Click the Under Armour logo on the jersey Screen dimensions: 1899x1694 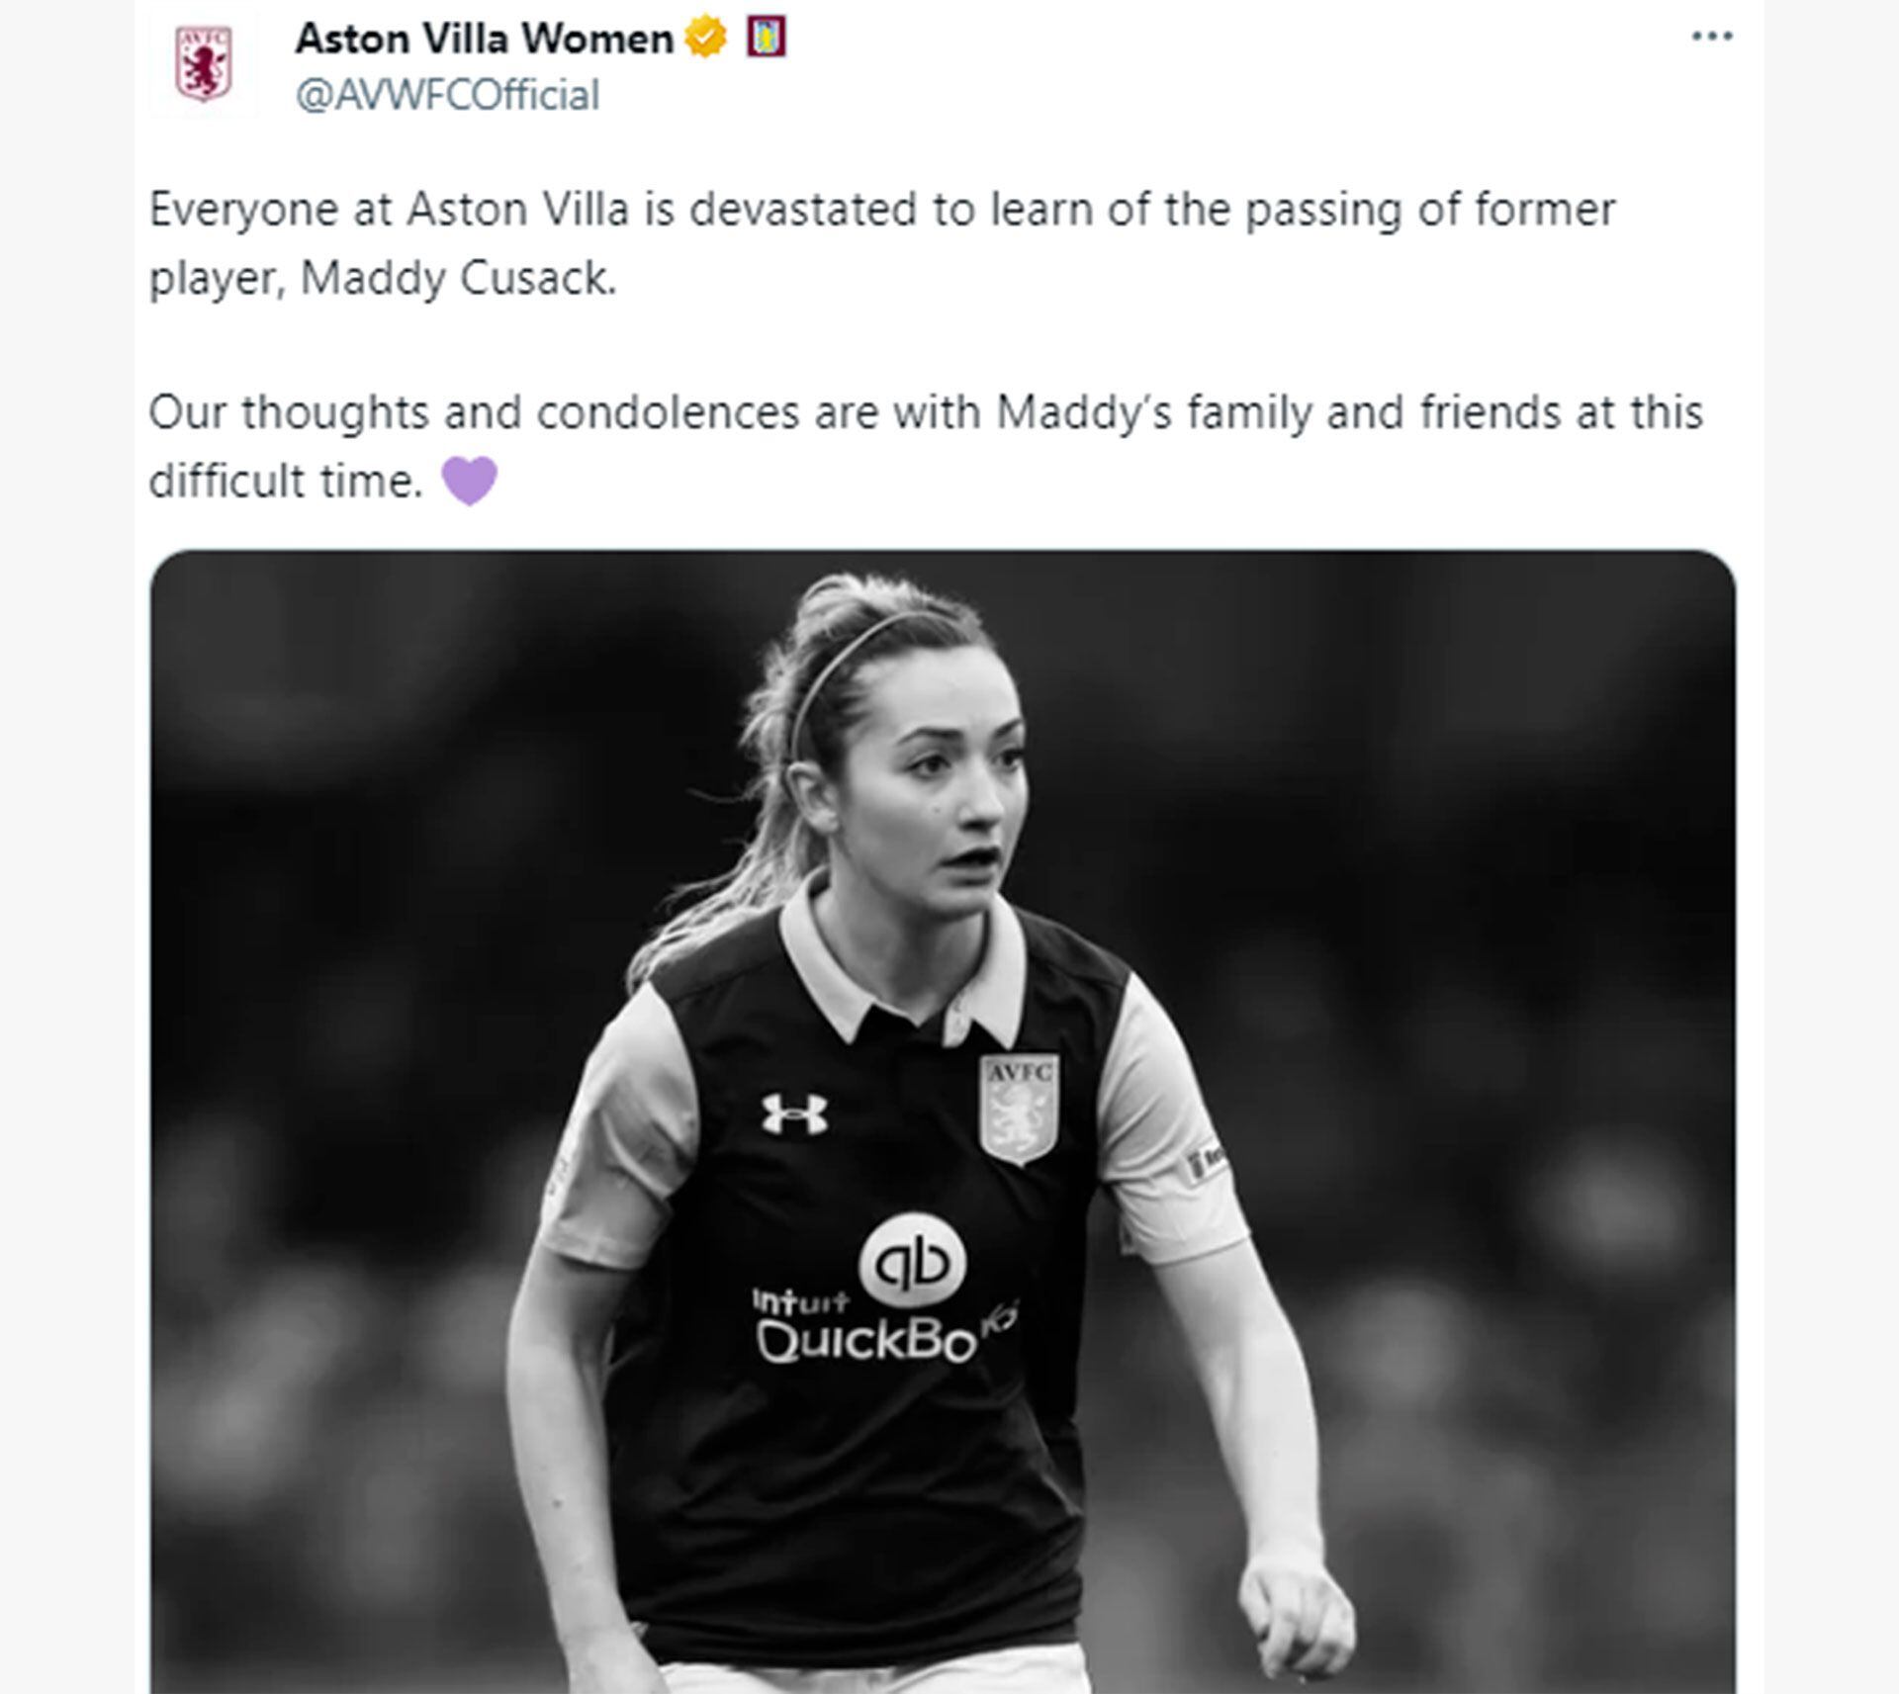pos(794,1114)
